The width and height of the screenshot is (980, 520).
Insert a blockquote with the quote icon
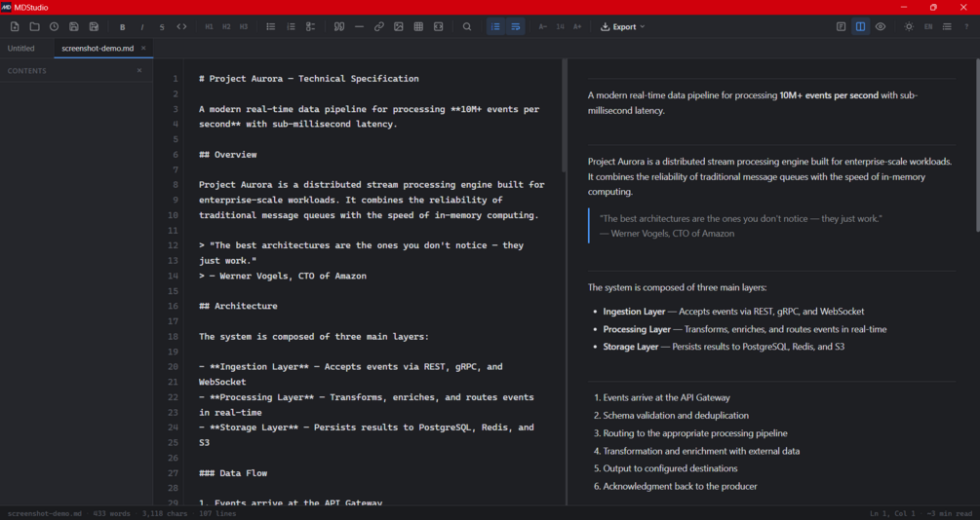339,27
